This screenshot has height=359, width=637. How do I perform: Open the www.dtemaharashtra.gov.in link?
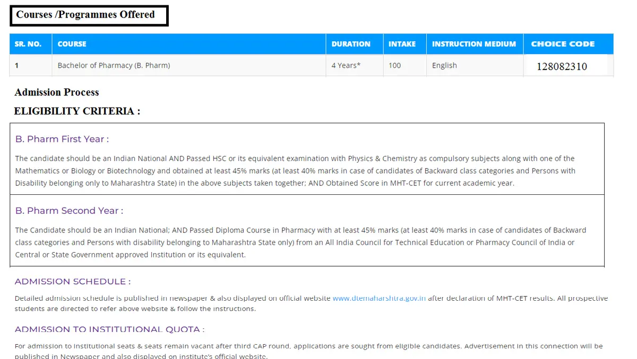click(379, 298)
